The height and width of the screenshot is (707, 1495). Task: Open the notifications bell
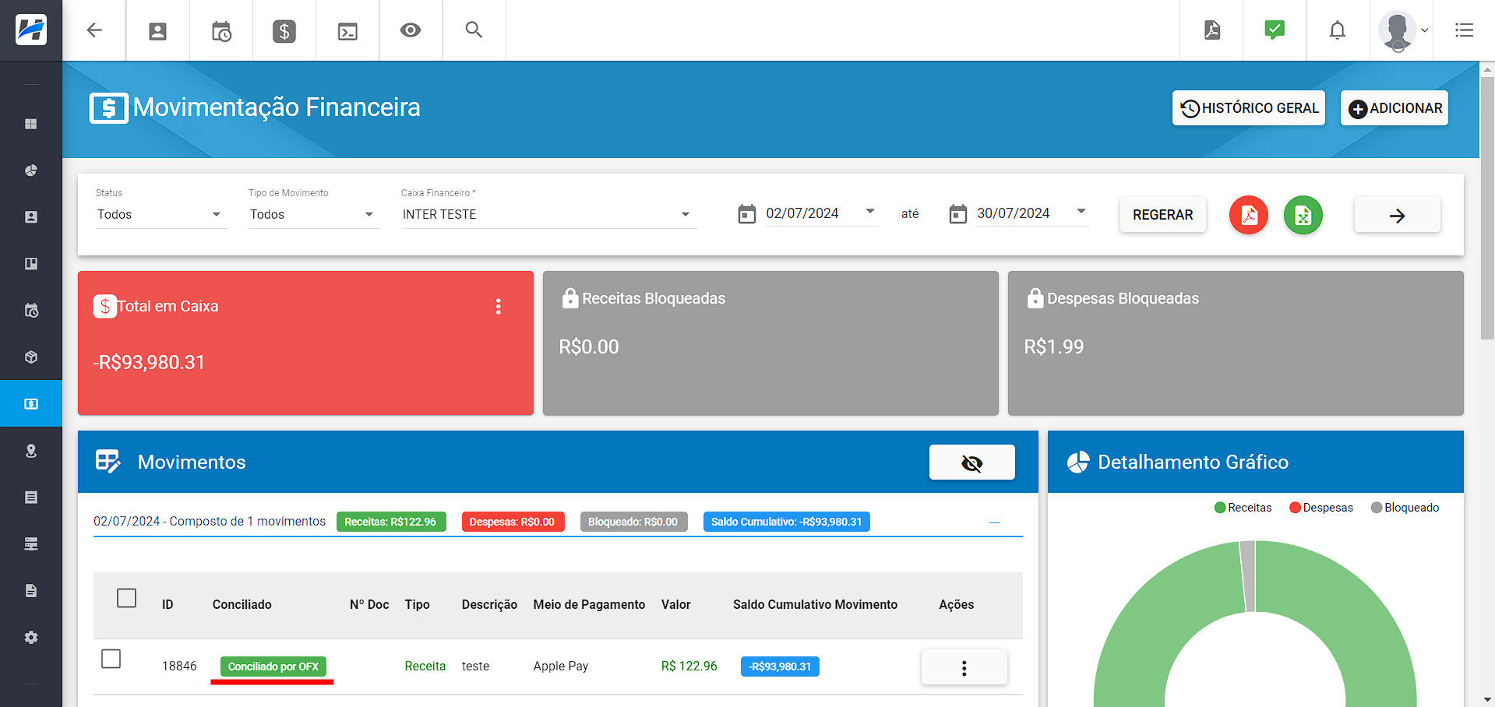(1337, 30)
